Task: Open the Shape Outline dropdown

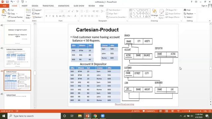Action: click(x=173, y=14)
